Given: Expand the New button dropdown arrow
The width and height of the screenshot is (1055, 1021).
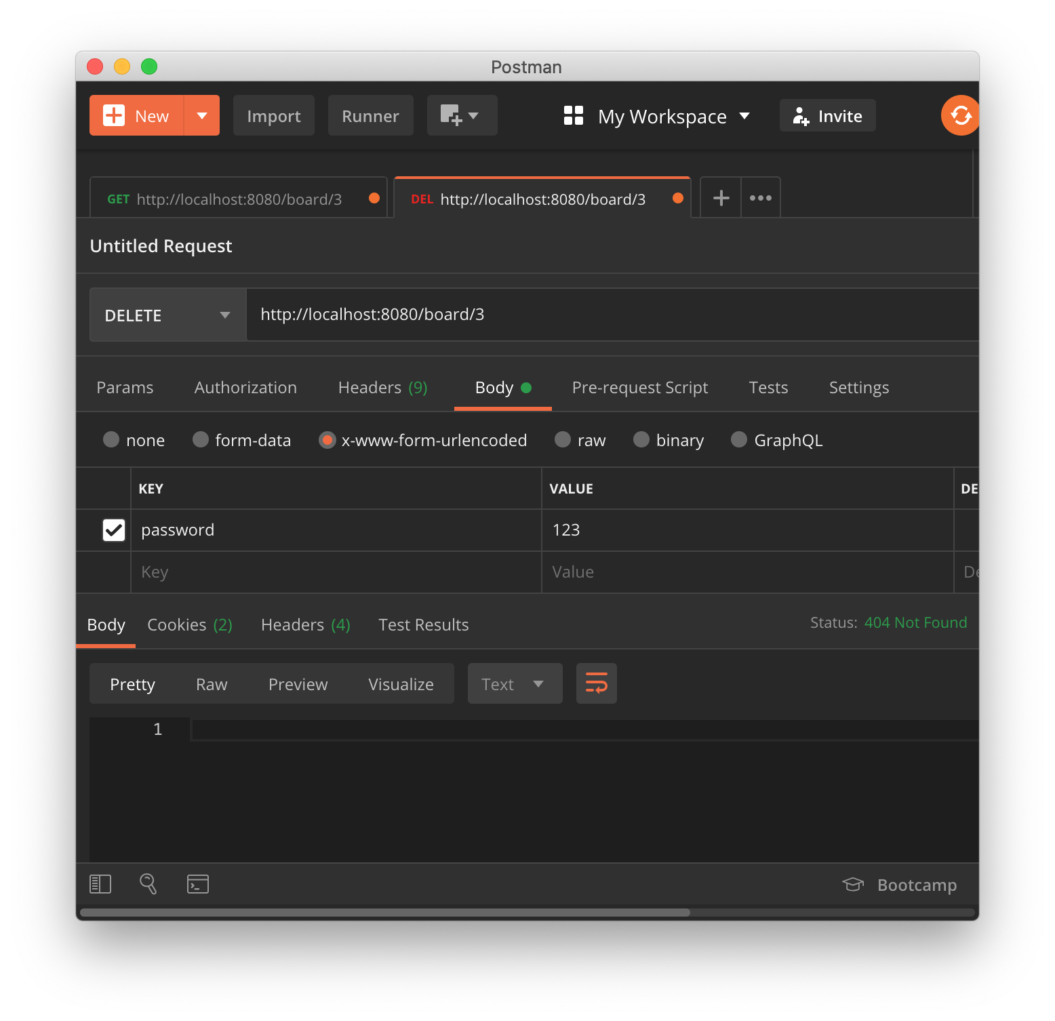Looking at the screenshot, I should point(202,115).
